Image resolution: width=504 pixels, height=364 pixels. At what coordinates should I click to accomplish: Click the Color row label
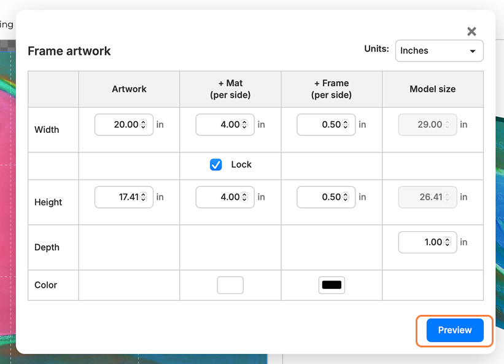pos(45,285)
